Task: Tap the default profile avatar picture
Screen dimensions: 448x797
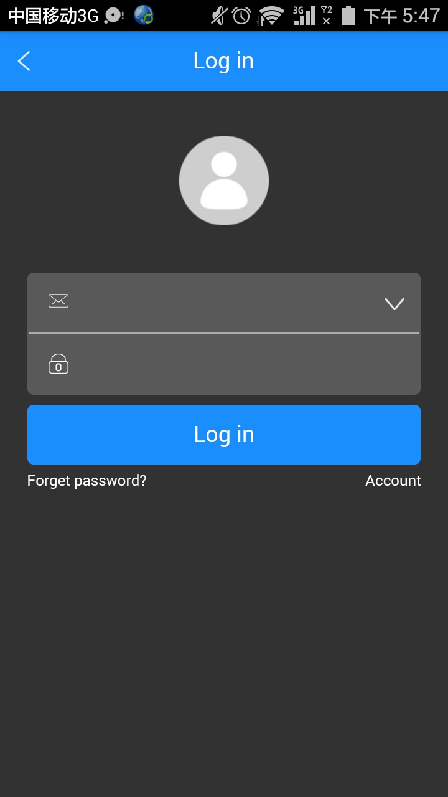Action: click(224, 181)
